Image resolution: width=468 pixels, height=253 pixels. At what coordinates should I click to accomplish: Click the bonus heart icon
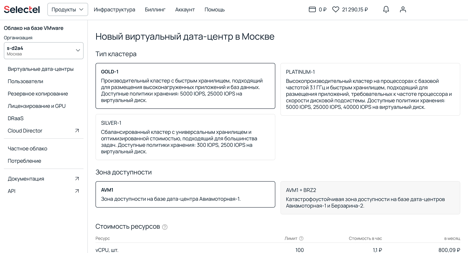coord(336,10)
